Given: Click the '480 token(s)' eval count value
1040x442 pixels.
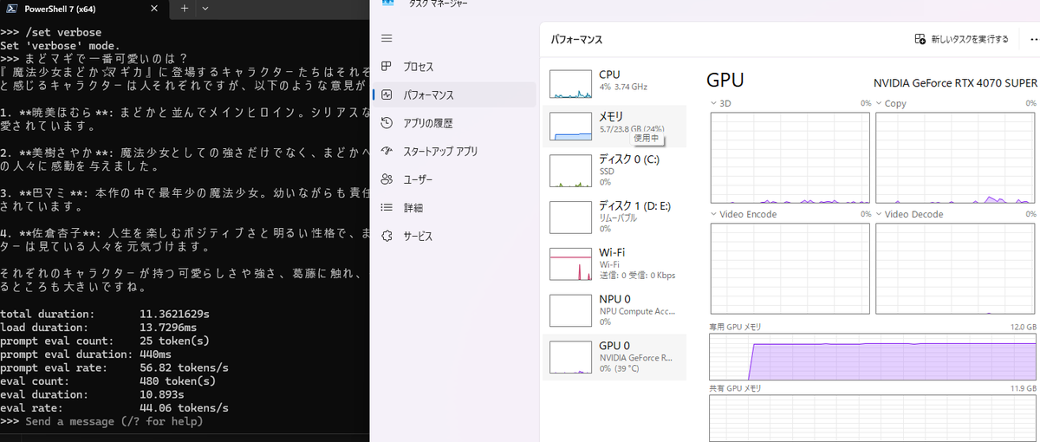Looking at the screenshot, I should (177, 381).
